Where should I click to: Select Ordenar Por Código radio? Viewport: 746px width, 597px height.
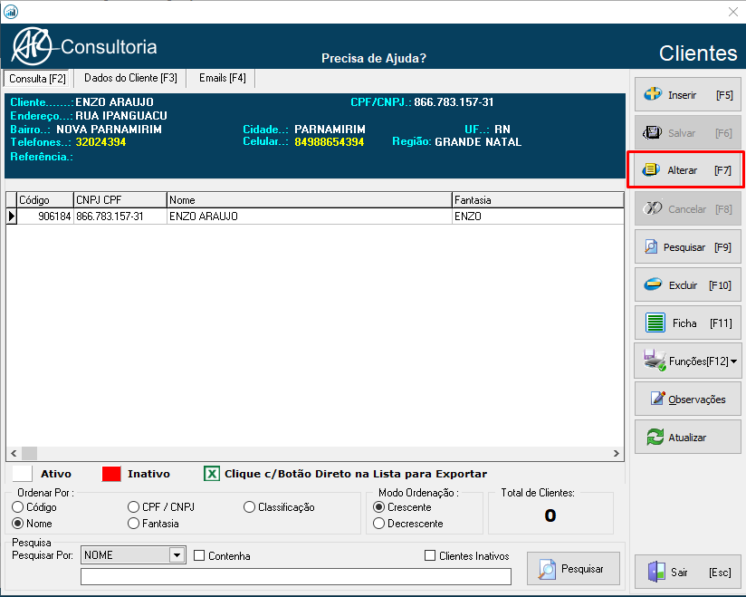(17, 507)
